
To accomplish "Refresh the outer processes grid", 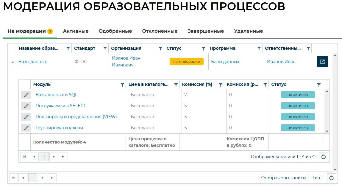I will pos(331,178).
